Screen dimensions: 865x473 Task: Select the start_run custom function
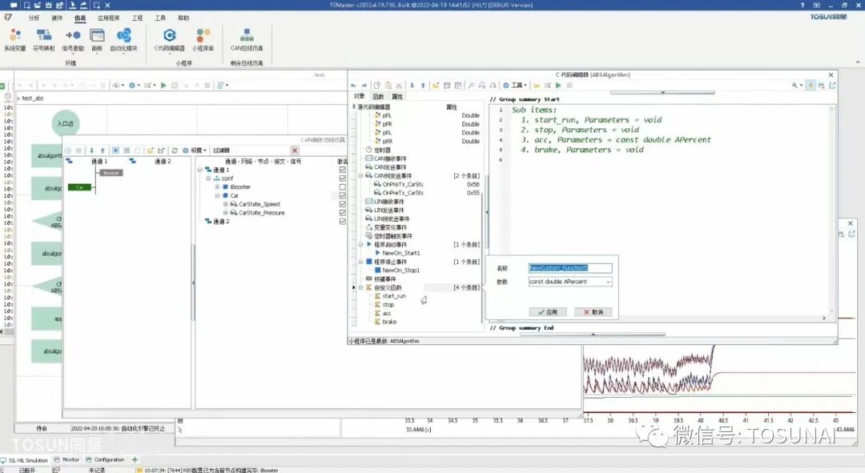(394, 296)
